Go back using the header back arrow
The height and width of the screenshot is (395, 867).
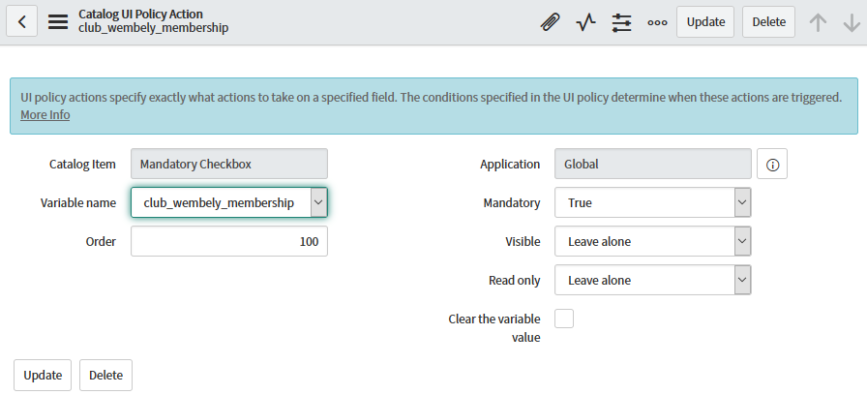[21, 22]
